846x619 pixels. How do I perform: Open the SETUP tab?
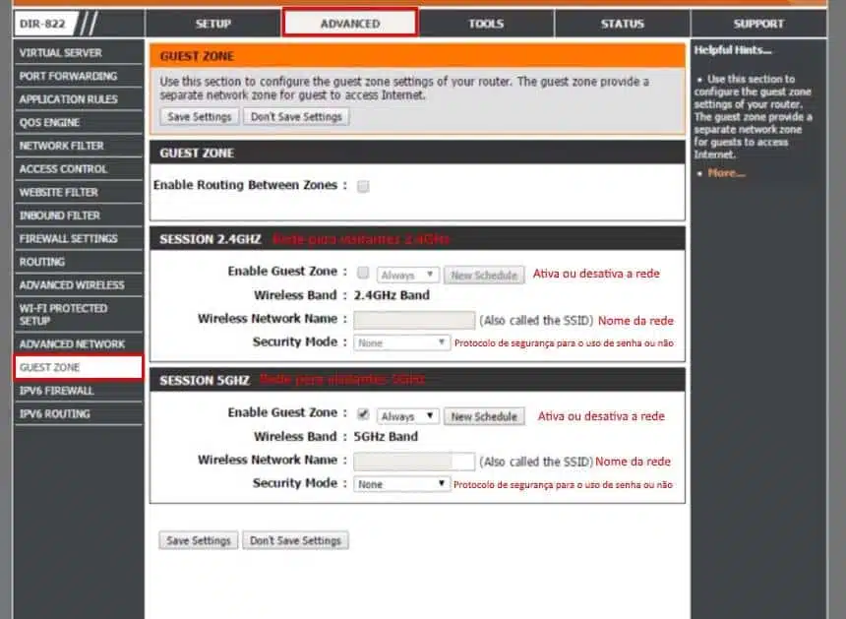coord(212,24)
